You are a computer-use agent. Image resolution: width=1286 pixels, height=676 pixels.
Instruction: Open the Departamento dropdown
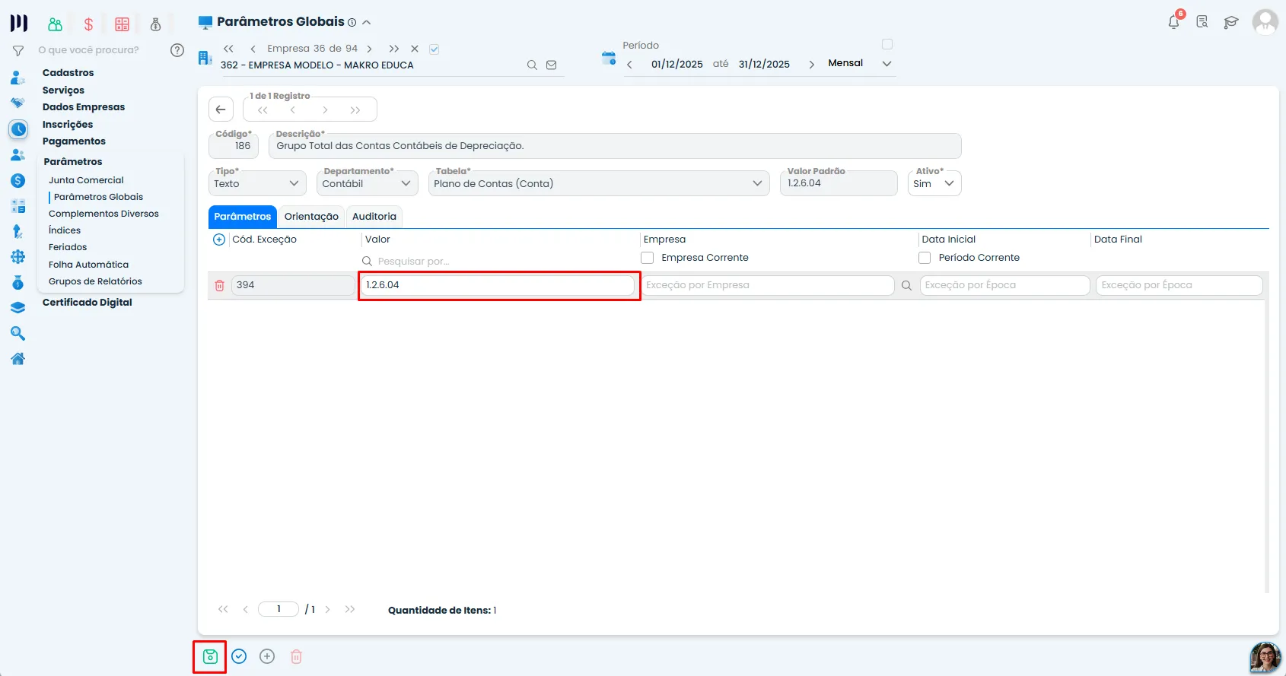pos(368,183)
